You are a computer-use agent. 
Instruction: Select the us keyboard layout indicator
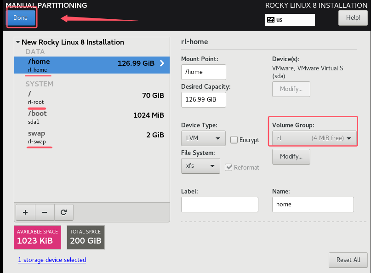tap(290, 20)
